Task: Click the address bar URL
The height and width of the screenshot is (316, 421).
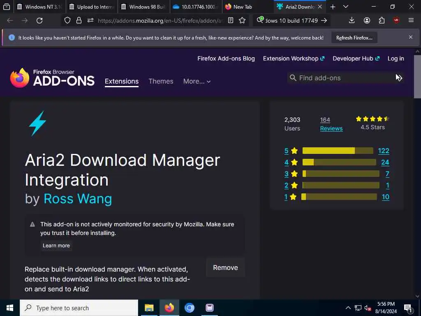Action: pyautogui.click(x=161, y=21)
